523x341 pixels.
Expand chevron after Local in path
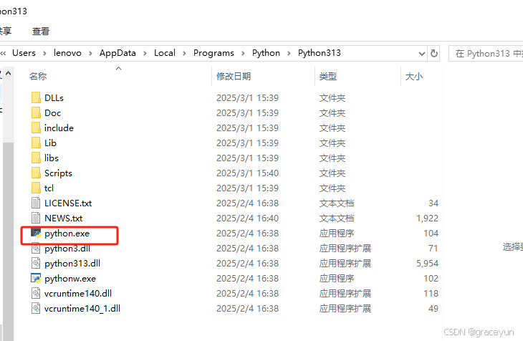click(184, 54)
